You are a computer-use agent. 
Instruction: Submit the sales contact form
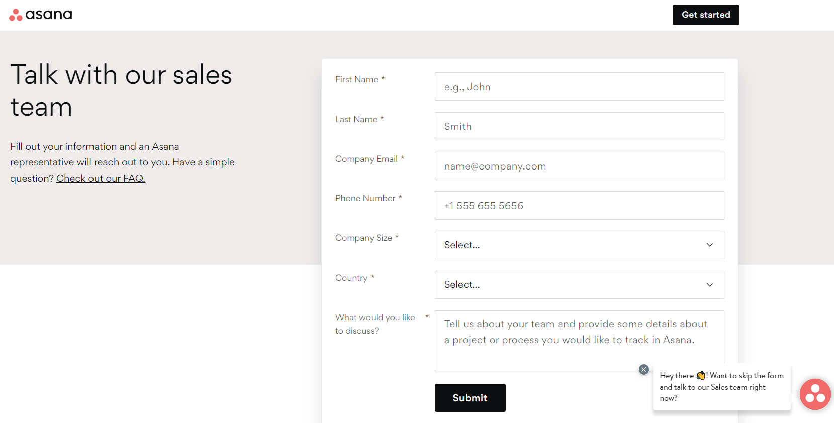pyautogui.click(x=470, y=398)
